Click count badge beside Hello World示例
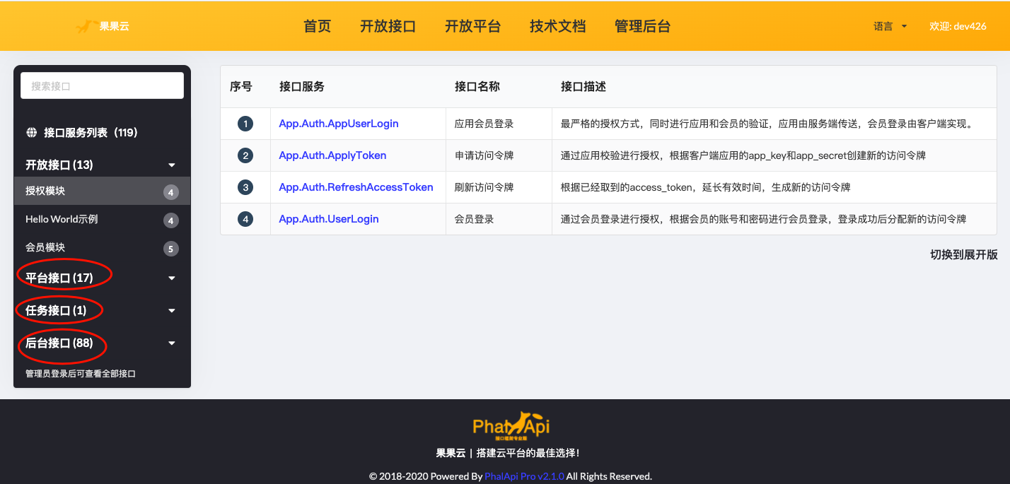This screenshot has height=484, width=1010. coord(170,220)
